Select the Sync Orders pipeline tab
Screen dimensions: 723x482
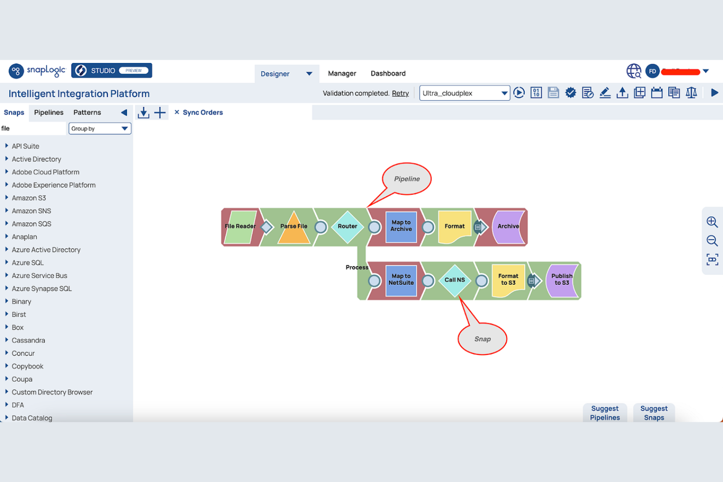coord(203,112)
